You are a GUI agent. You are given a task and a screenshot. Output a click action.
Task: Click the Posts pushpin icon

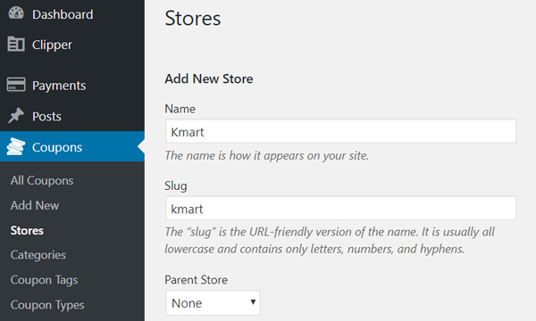pos(16,116)
